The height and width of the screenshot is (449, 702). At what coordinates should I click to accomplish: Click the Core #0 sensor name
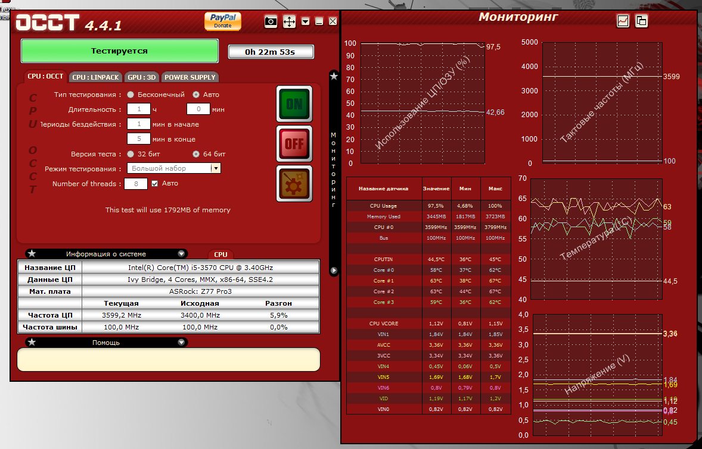[384, 271]
